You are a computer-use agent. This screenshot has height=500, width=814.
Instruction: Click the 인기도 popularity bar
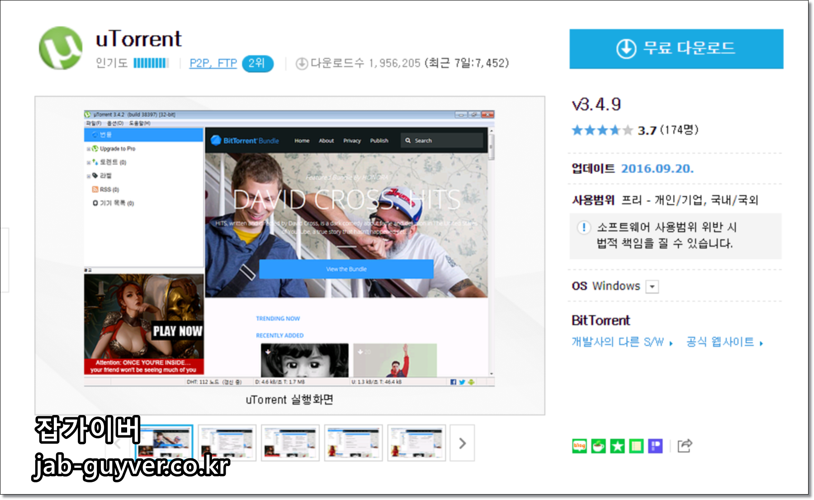pyautogui.click(x=151, y=63)
